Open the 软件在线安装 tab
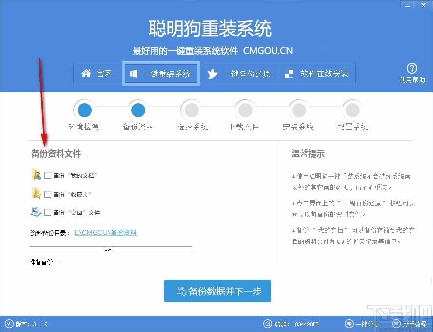This screenshot has height=332, width=433. coord(316,74)
